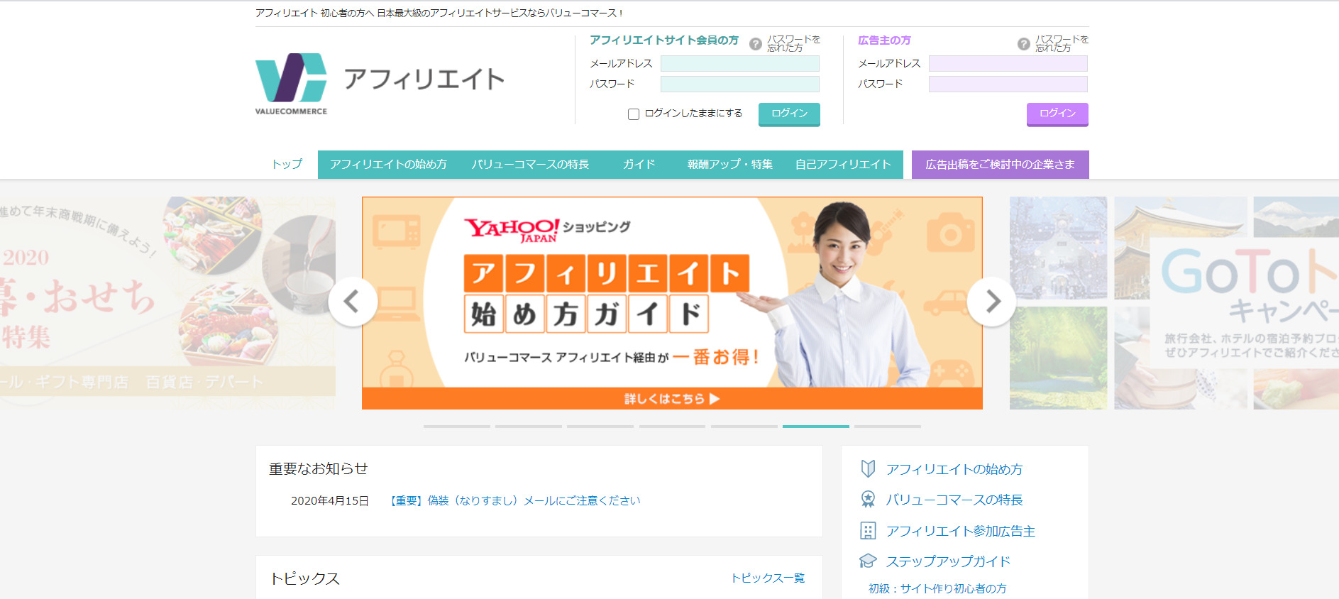The width and height of the screenshot is (1339, 599).
Task: Focus the affiliate member パスワード field
Action: (x=740, y=84)
